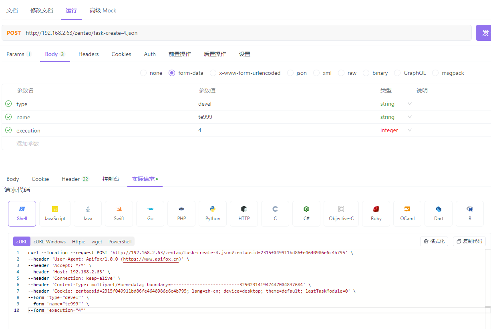
Task: Click the 格式化 format button
Action: click(434, 241)
